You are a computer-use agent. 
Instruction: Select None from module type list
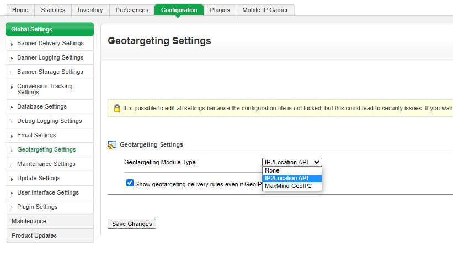[x=272, y=170]
